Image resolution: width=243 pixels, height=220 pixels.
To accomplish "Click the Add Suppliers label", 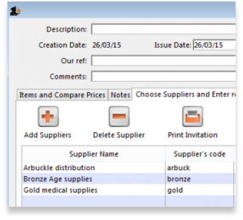I will coord(47,135).
